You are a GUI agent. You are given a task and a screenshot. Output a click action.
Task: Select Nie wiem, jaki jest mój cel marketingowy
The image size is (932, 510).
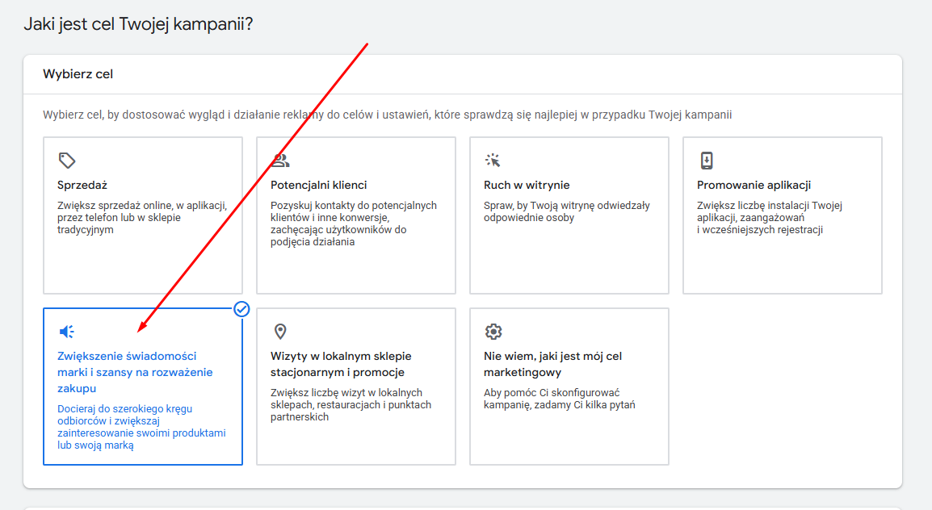click(552, 364)
